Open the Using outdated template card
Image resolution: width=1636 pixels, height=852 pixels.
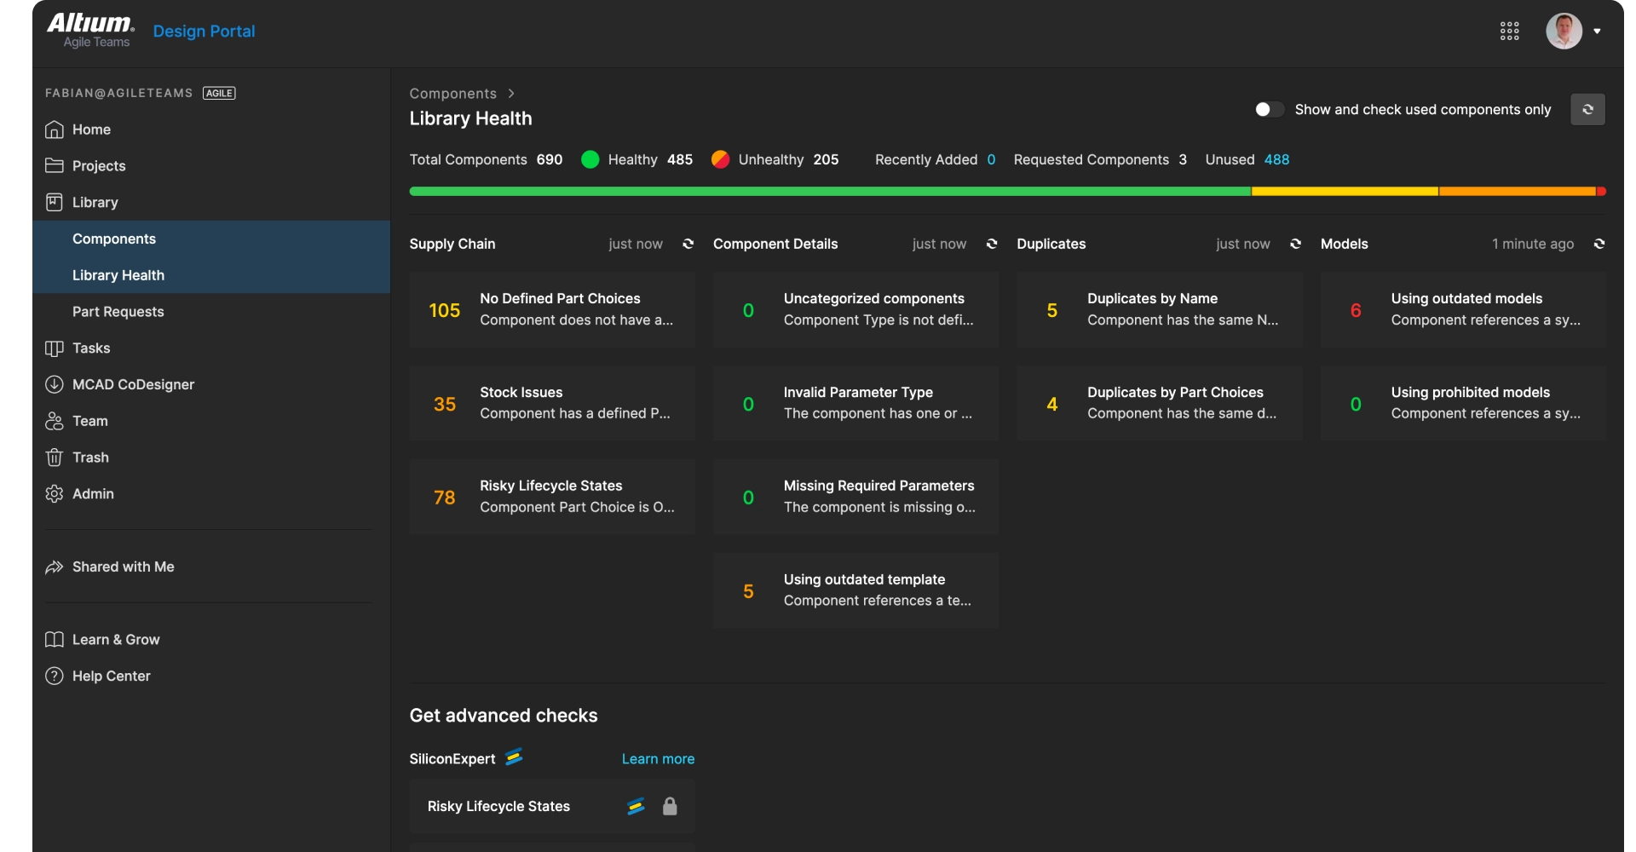(856, 590)
